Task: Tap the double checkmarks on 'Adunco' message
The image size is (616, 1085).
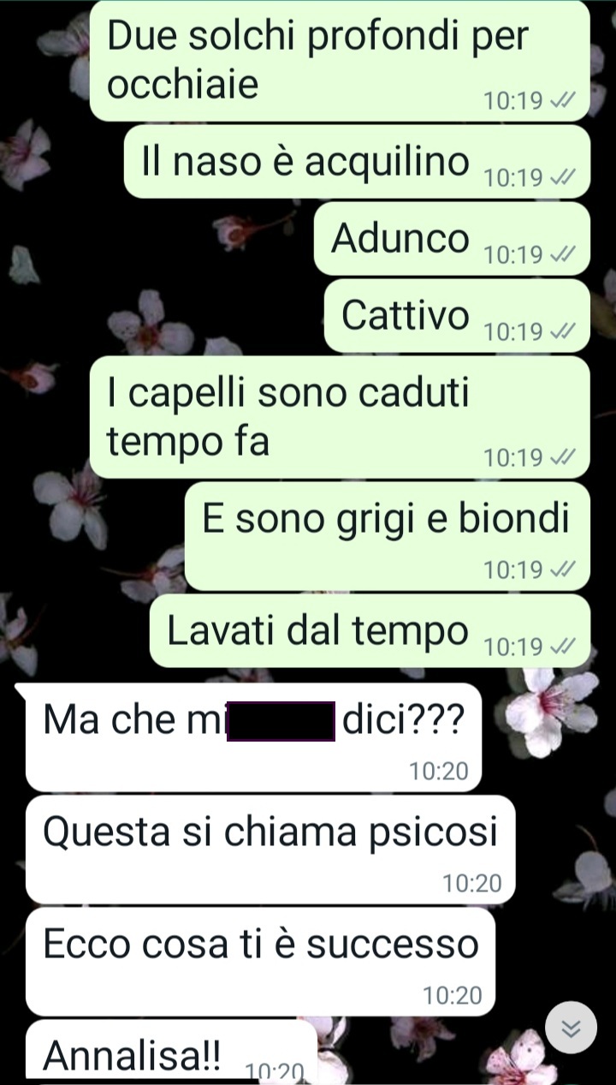Action: pyautogui.click(x=561, y=255)
